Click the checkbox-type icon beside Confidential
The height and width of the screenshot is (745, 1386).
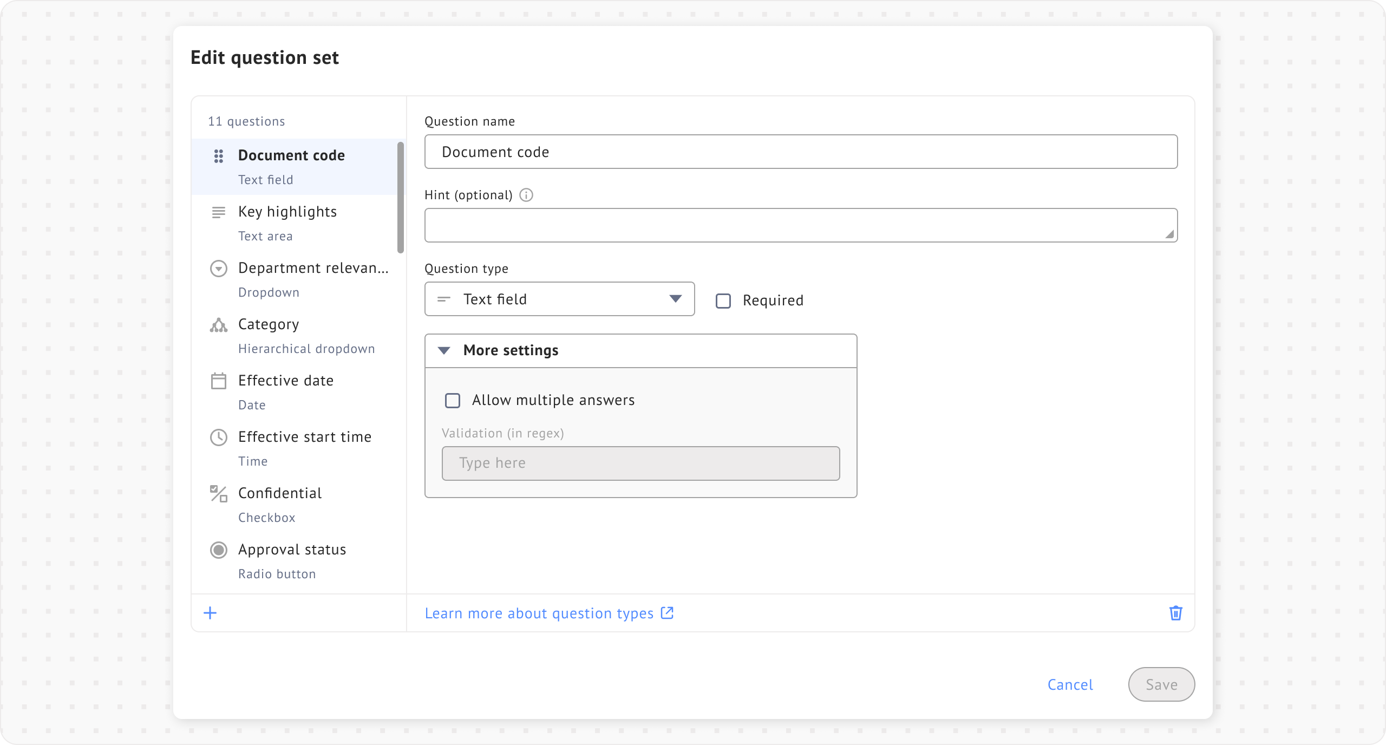pyautogui.click(x=218, y=494)
